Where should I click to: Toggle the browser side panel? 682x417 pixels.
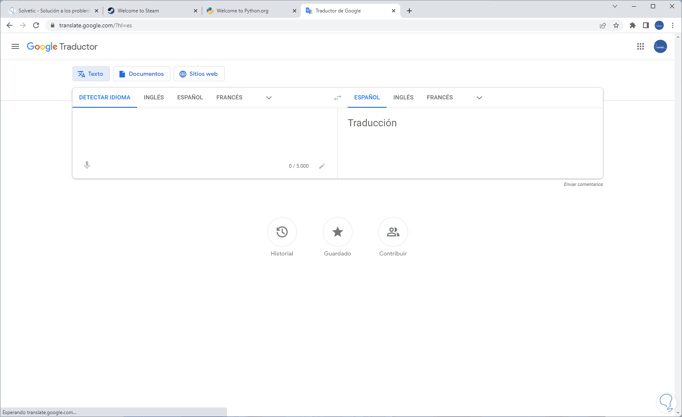pos(646,25)
